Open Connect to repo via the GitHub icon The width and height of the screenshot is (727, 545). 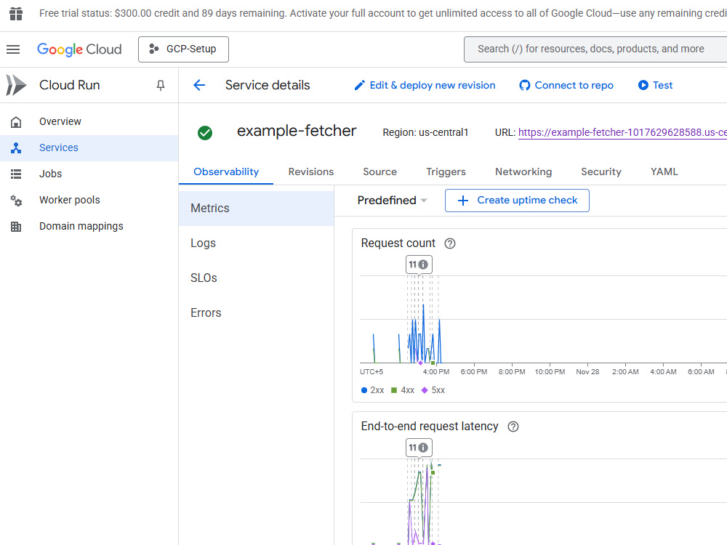point(524,85)
